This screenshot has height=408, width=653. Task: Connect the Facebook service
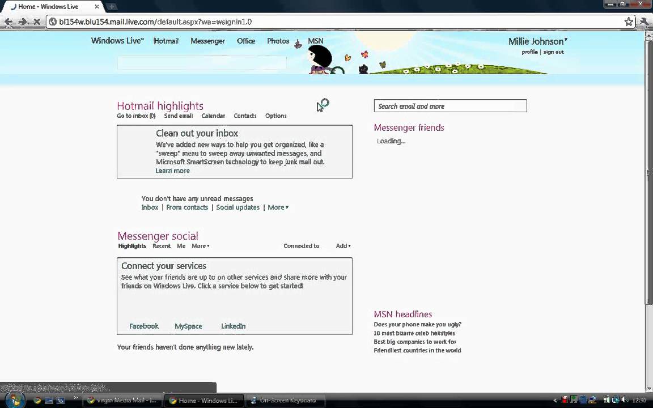143,326
